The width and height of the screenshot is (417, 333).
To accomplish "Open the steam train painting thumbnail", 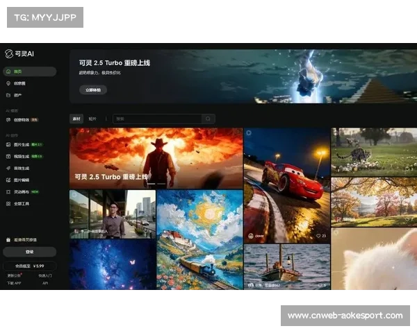I will pos(199,239).
